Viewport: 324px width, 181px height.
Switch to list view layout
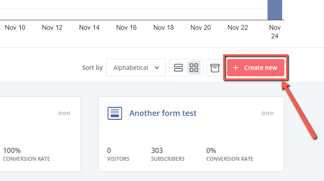[x=178, y=68]
